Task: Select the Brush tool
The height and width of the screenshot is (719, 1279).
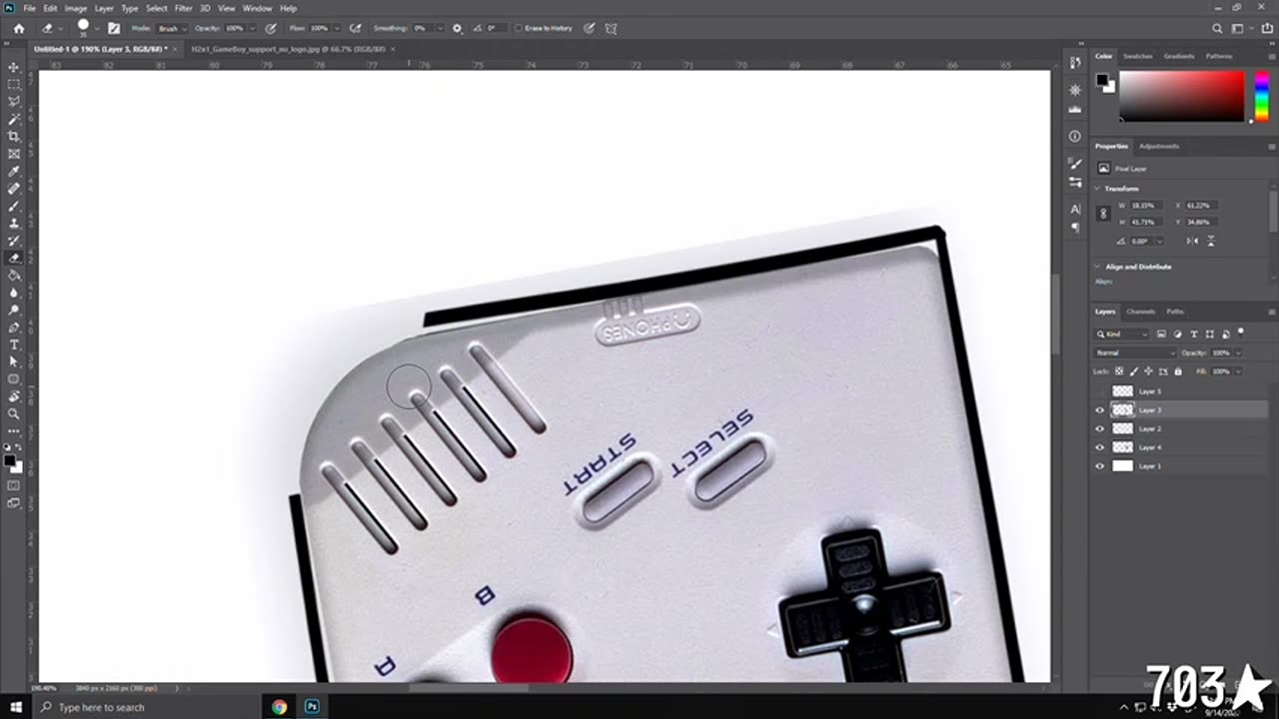Action: [14, 206]
